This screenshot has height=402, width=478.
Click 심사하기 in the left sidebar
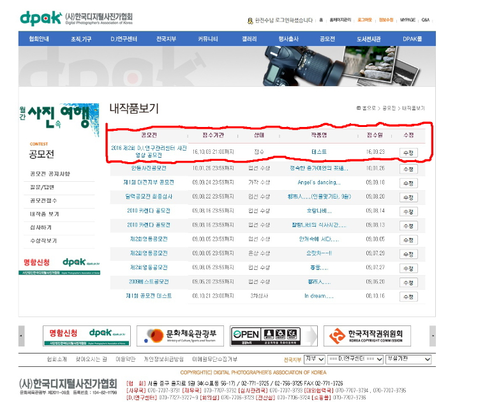click(43, 227)
